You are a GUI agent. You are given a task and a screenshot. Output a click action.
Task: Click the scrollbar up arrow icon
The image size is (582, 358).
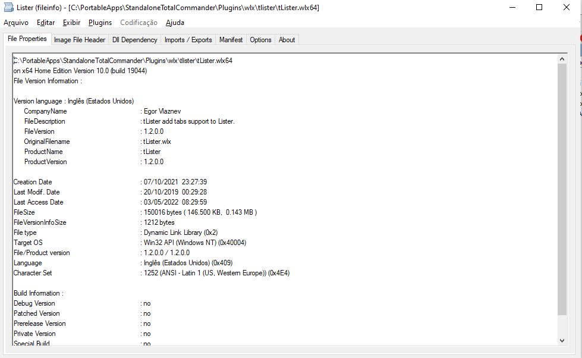point(562,58)
